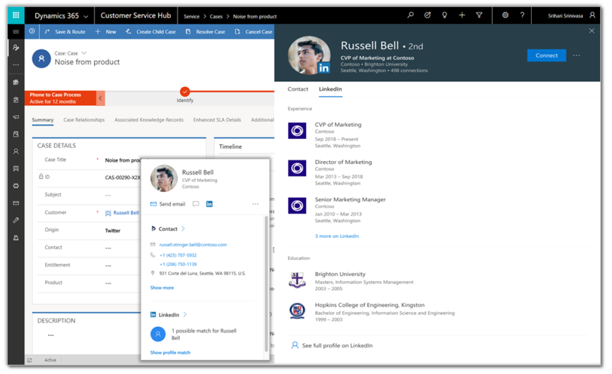The width and height of the screenshot is (612, 374).
Task: Open the Russell Bell customer link
Action: tap(126, 213)
